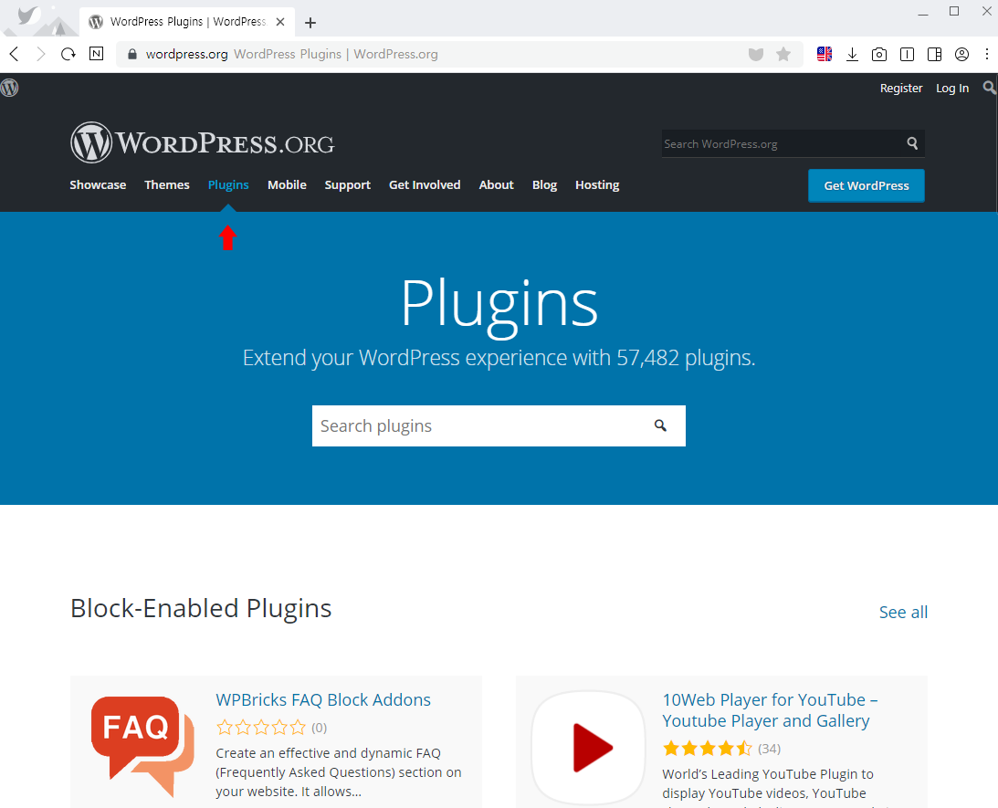Open the Support menu item
This screenshot has height=808, width=998.
348,185
